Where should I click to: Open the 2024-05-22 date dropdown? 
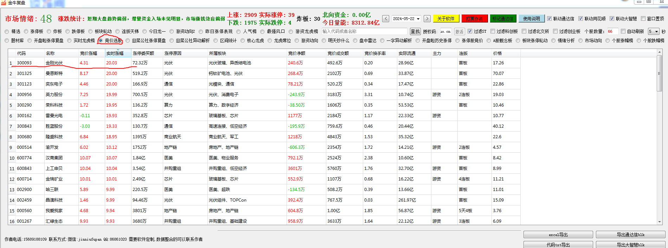(x=418, y=19)
